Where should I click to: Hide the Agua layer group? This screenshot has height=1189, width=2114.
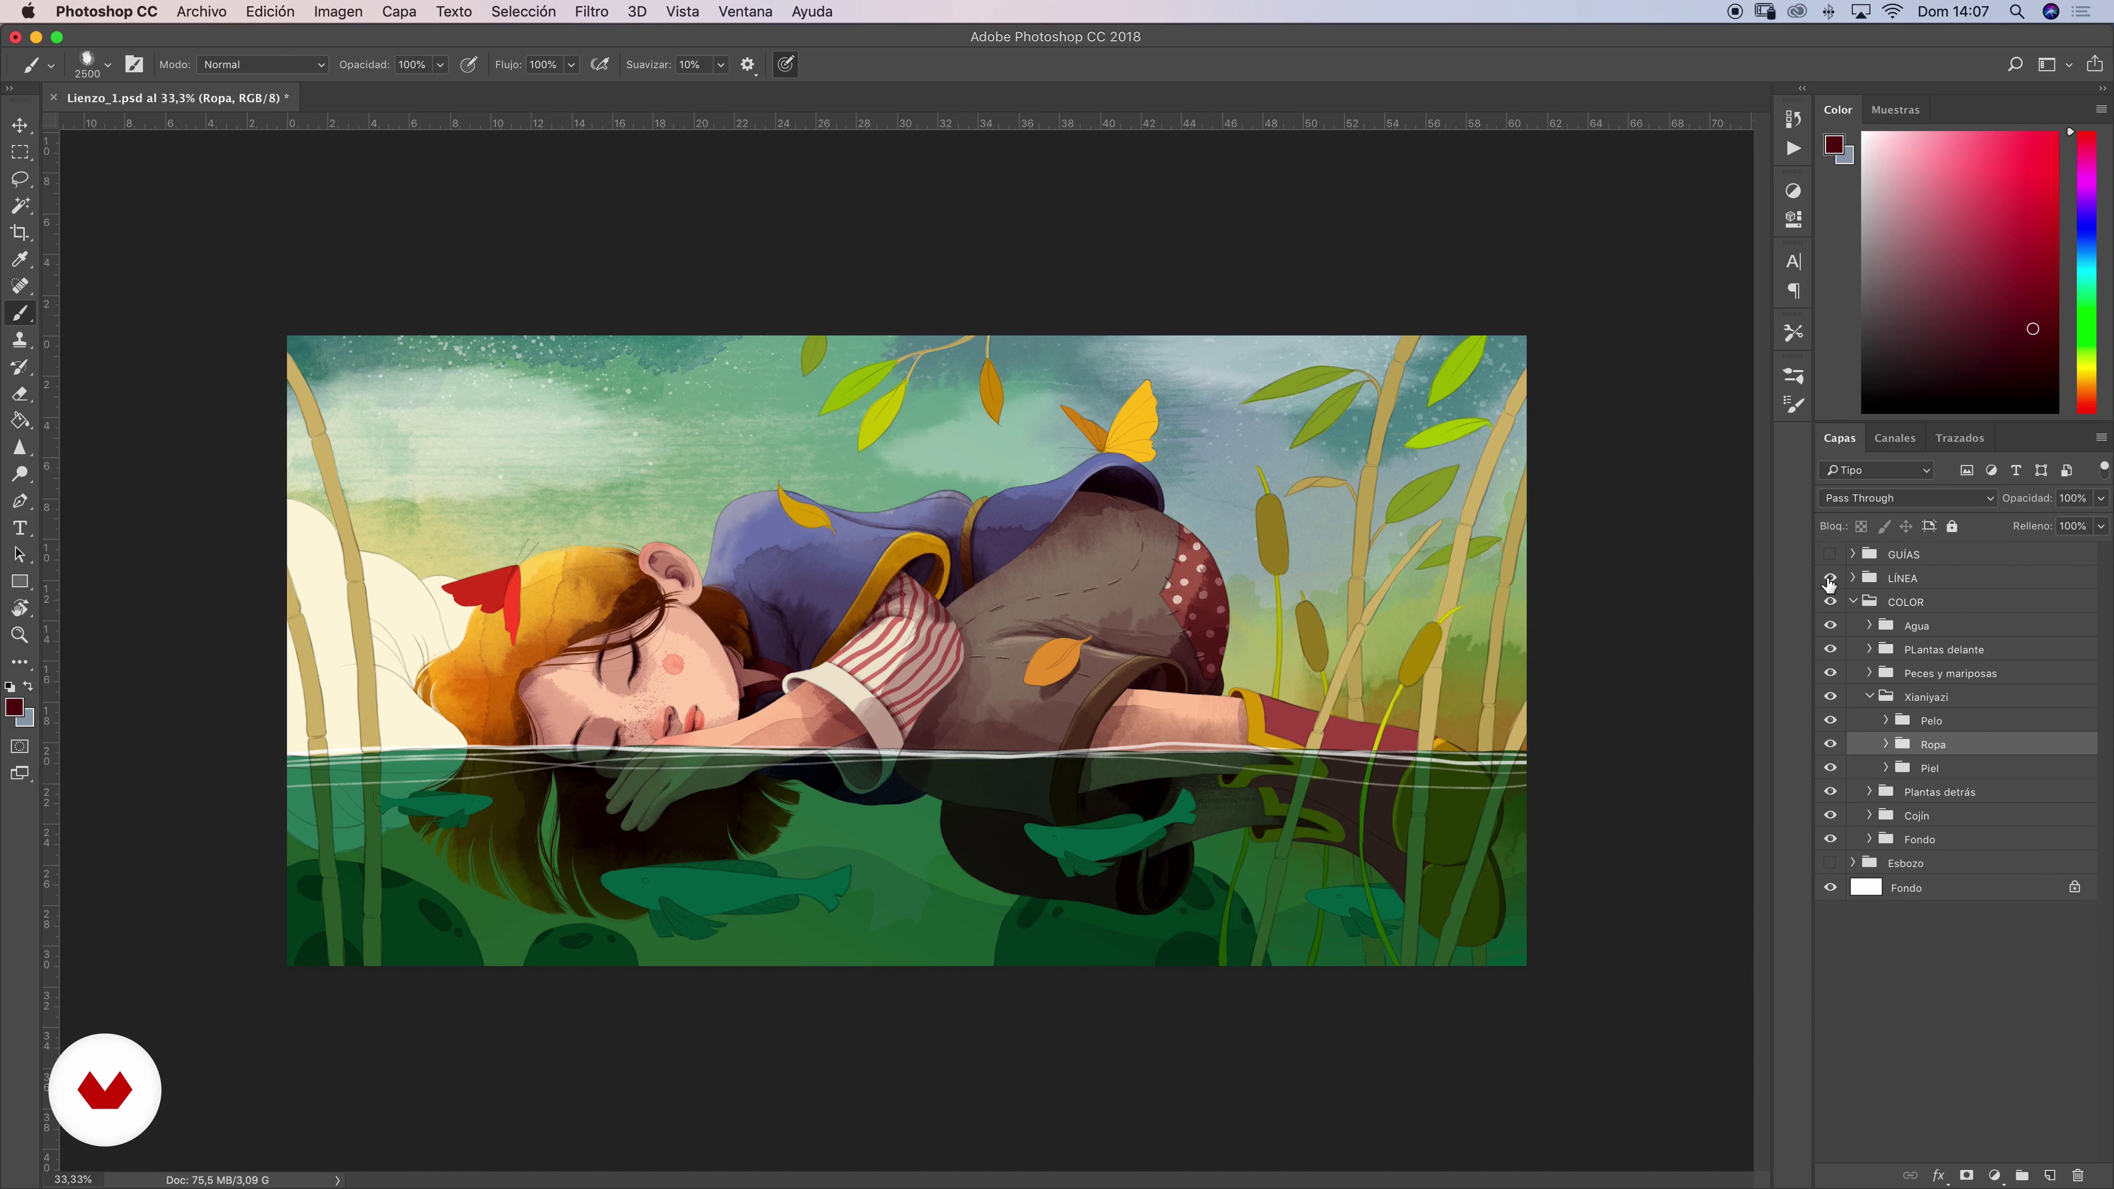click(x=1830, y=625)
